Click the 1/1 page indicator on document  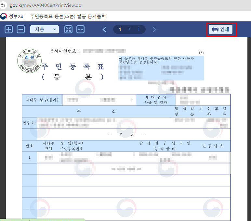tap(201, 53)
